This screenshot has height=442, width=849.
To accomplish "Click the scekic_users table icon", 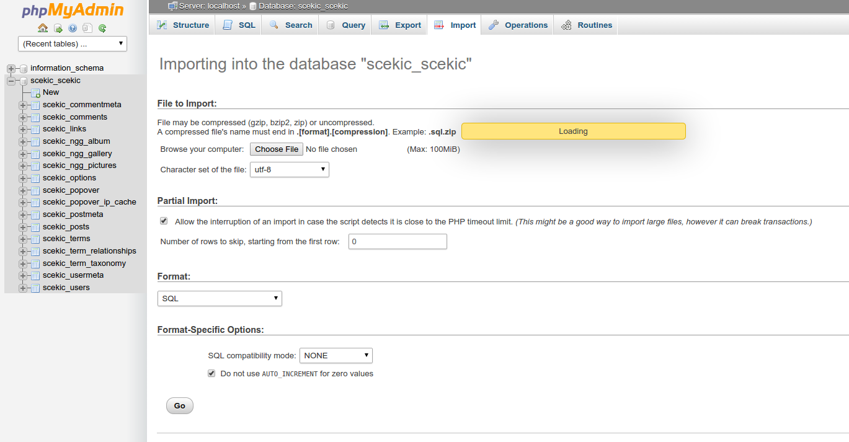I will (x=35, y=288).
